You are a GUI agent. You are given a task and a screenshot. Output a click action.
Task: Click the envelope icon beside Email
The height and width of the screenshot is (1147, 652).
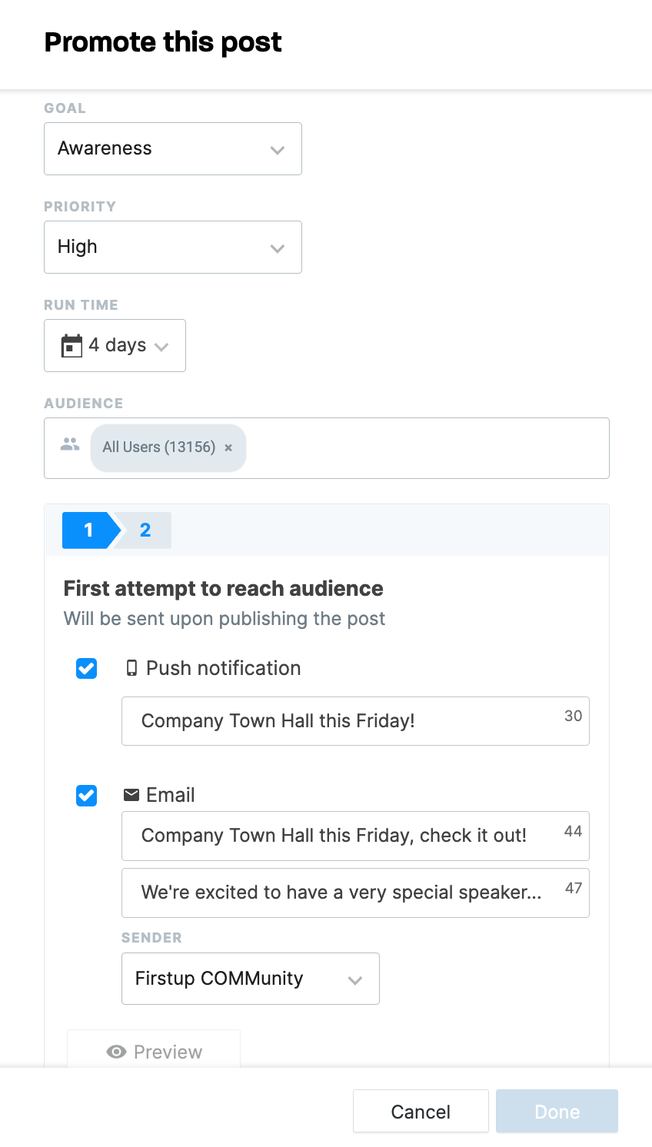131,794
